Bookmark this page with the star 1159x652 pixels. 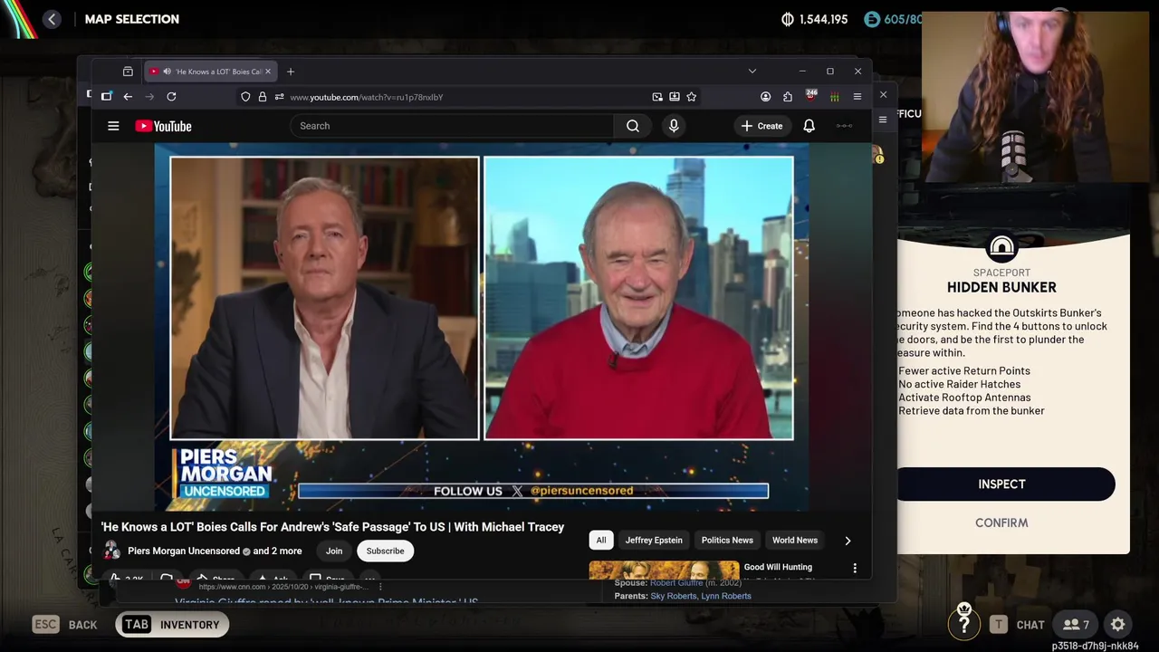click(691, 97)
